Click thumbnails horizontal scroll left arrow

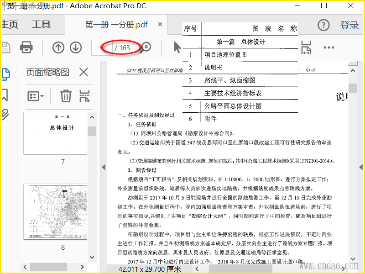[x=25, y=267]
